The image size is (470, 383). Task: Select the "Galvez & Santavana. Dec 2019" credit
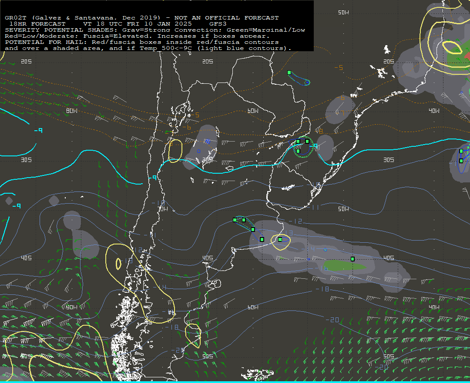tap(96, 18)
